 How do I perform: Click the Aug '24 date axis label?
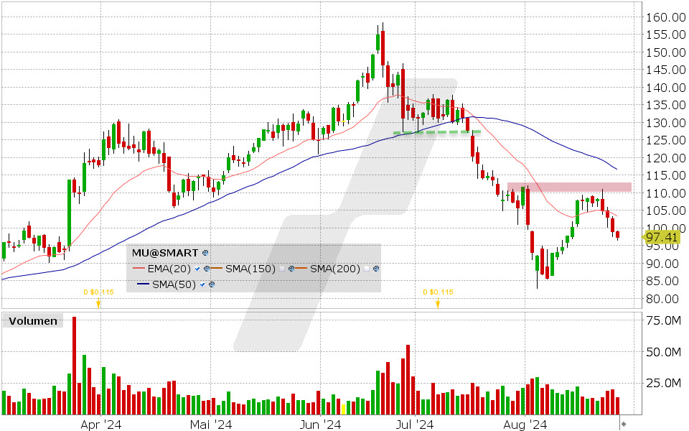click(525, 425)
